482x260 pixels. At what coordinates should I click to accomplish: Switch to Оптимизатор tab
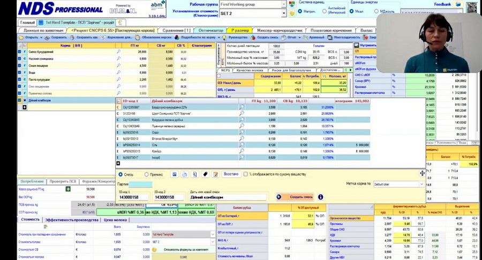point(210,30)
